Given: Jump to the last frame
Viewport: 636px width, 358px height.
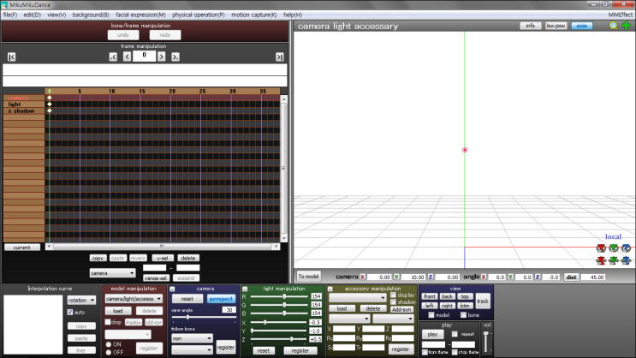Looking at the screenshot, I should (279, 57).
